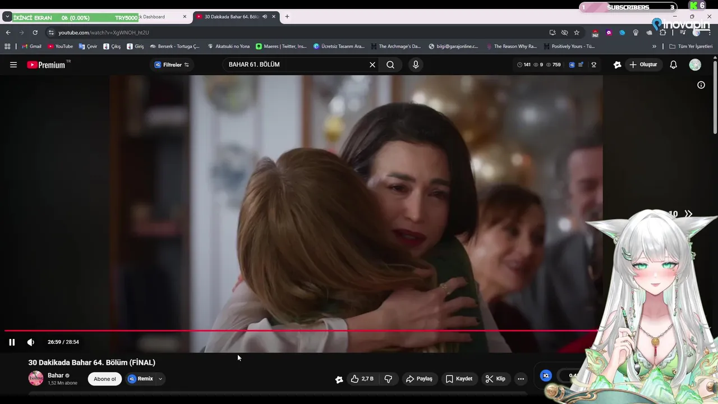Click the Remix button
718x404 pixels.
click(x=141, y=379)
